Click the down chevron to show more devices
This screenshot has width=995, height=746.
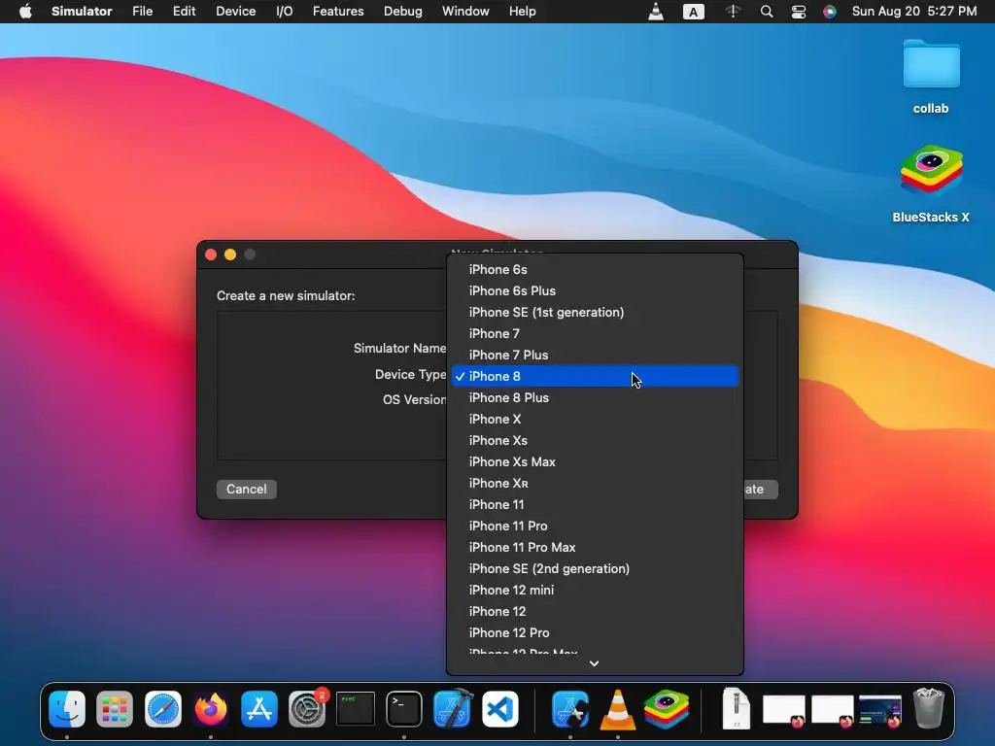click(x=594, y=663)
